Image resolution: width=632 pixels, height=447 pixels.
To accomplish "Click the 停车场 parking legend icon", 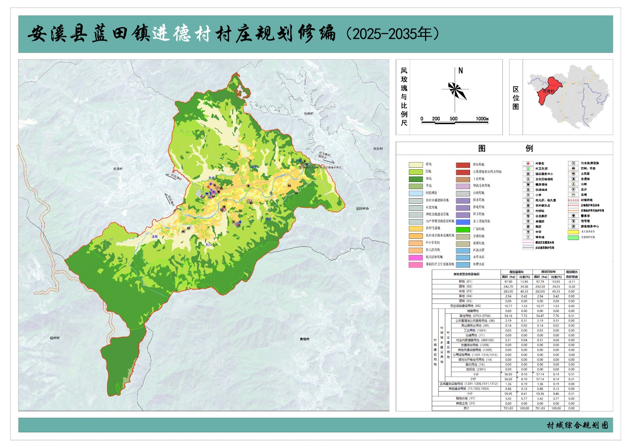I will (x=528, y=237).
